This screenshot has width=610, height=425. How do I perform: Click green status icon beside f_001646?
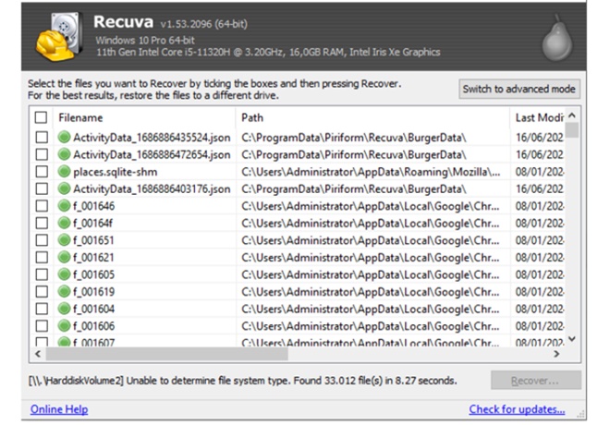[64, 206]
